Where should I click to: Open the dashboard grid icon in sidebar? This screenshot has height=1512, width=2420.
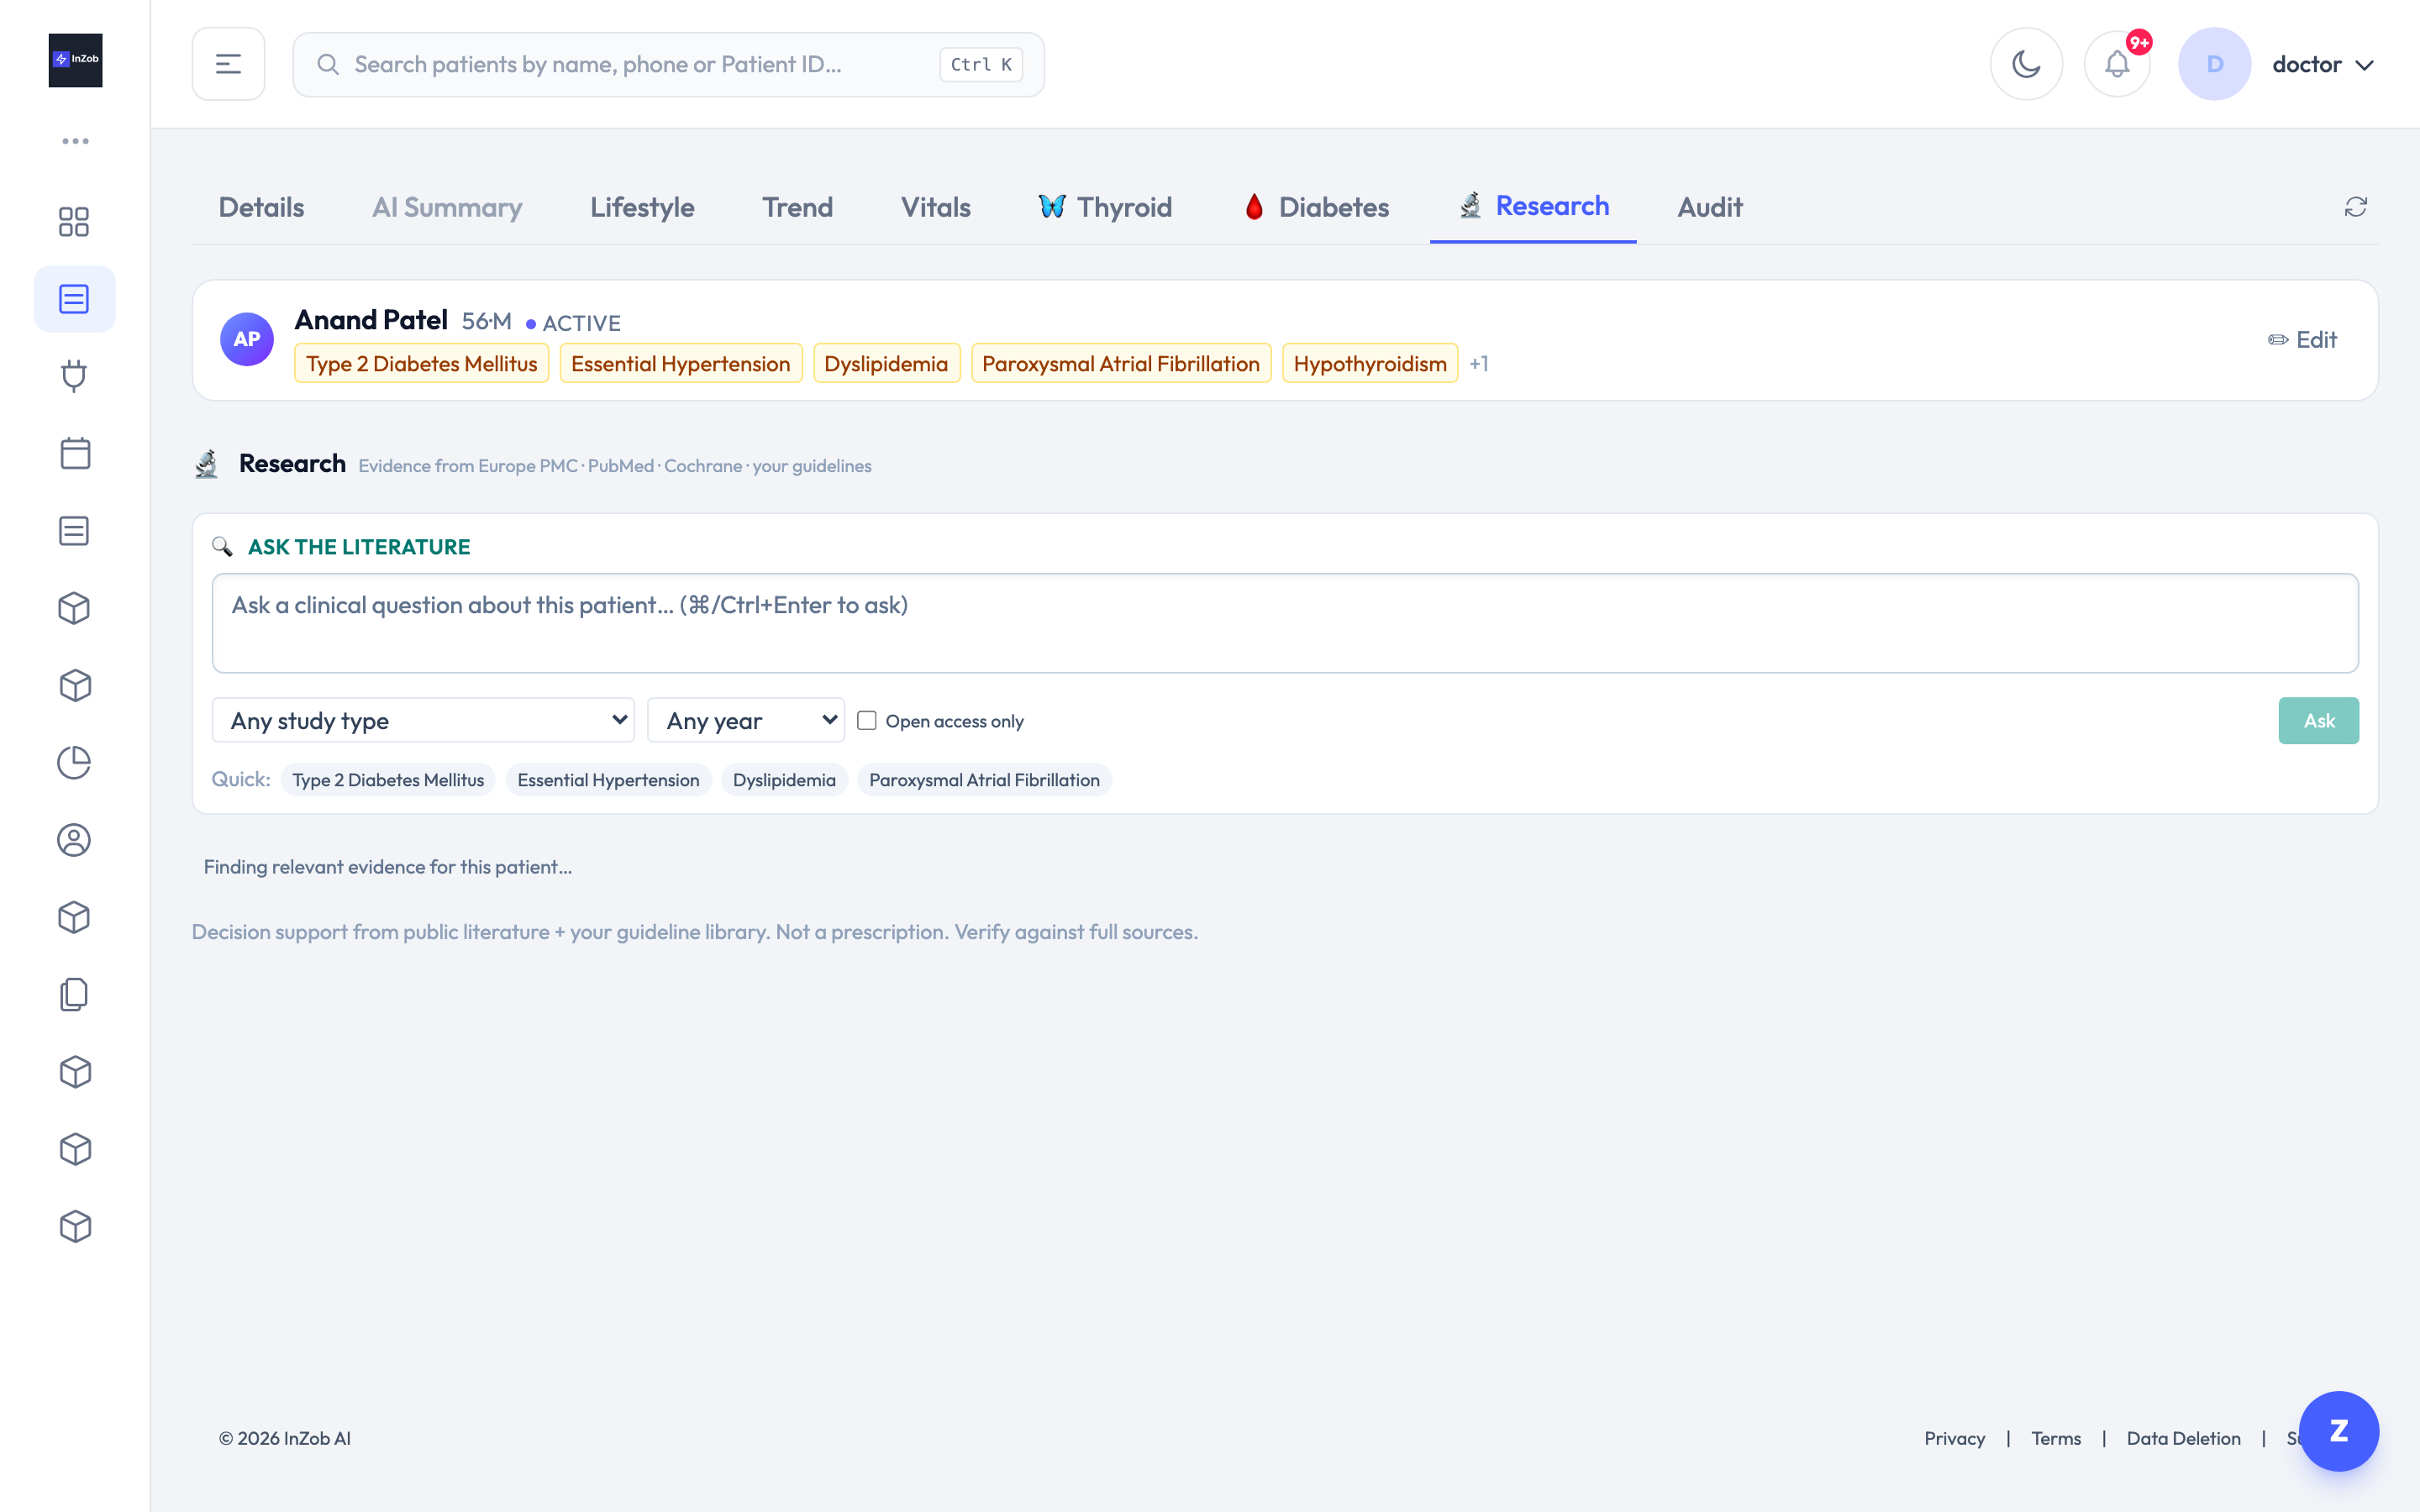pos(74,221)
